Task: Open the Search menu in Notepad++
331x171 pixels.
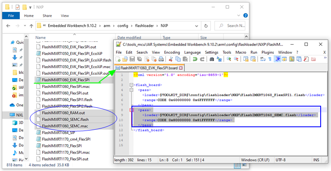Action: pyautogui.click(x=142, y=52)
